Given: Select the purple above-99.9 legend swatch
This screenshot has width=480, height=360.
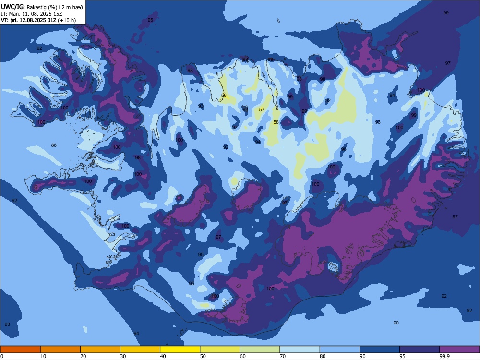Looking at the screenshot, I should pyautogui.click(x=459, y=349).
